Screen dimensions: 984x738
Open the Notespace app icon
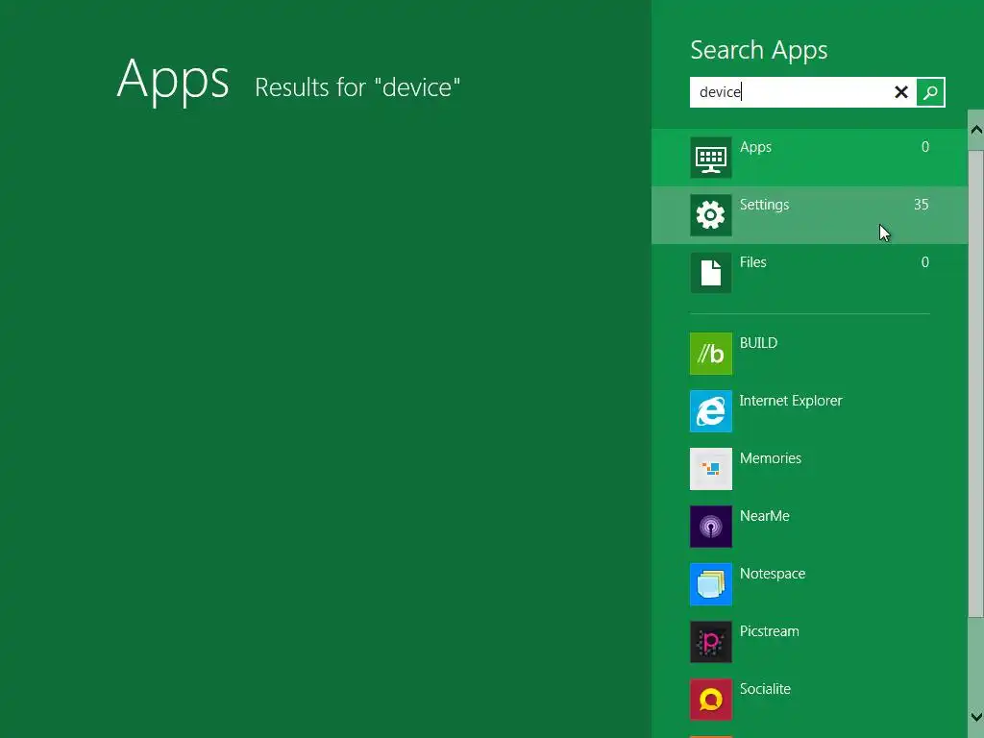coord(710,584)
